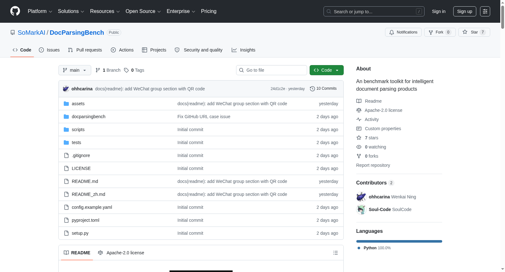Viewport: 505px width, 272px height.
Task: Click the pulse icon beside Activity
Action: [x=359, y=119]
